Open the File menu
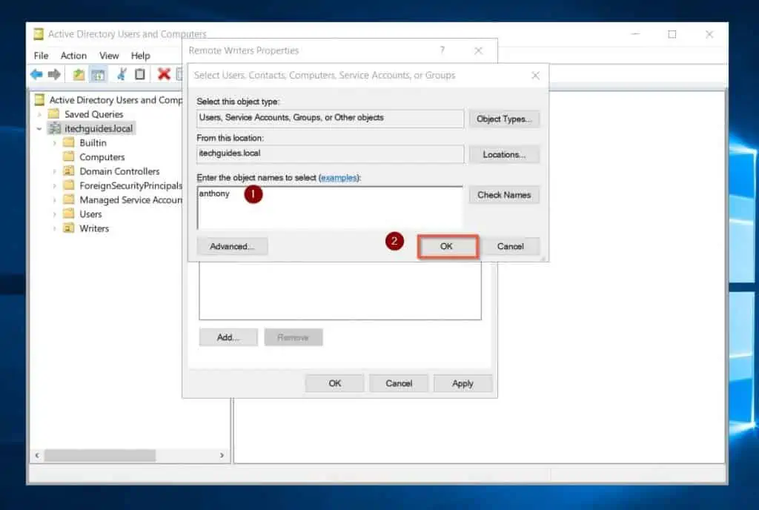 tap(42, 56)
